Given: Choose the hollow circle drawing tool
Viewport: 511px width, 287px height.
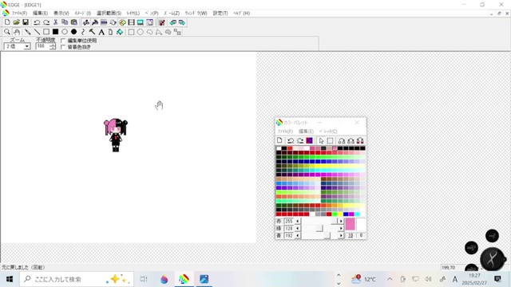Looking at the screenshot, I should tap(65, 32).
